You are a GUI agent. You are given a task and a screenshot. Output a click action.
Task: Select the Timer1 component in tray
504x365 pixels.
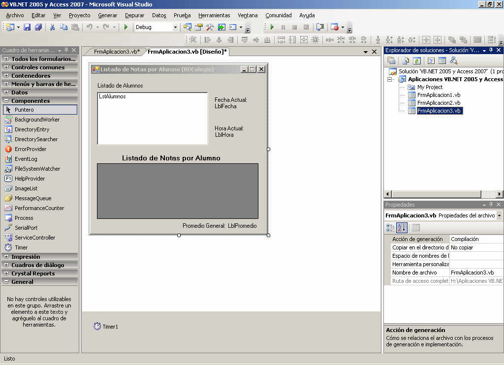pyautogui.click(x=106, y=327)
